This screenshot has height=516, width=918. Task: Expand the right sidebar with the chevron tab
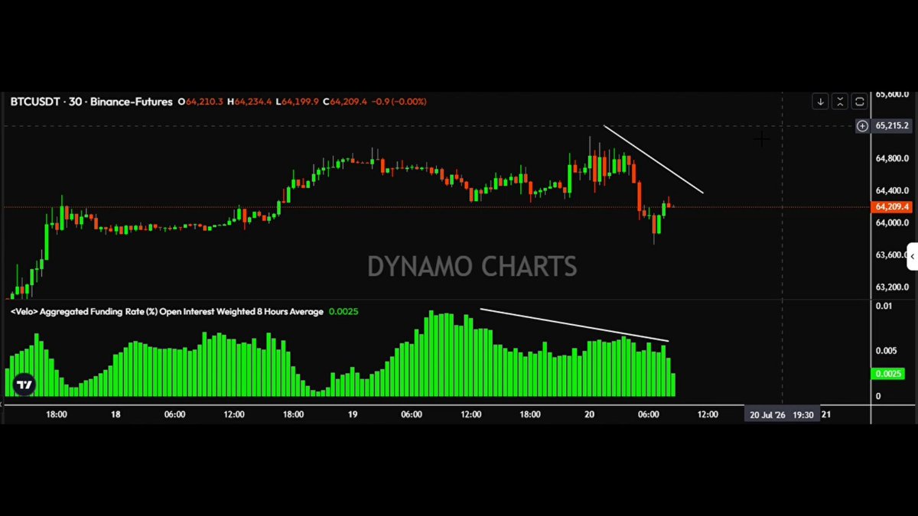[x=912, y=257]
